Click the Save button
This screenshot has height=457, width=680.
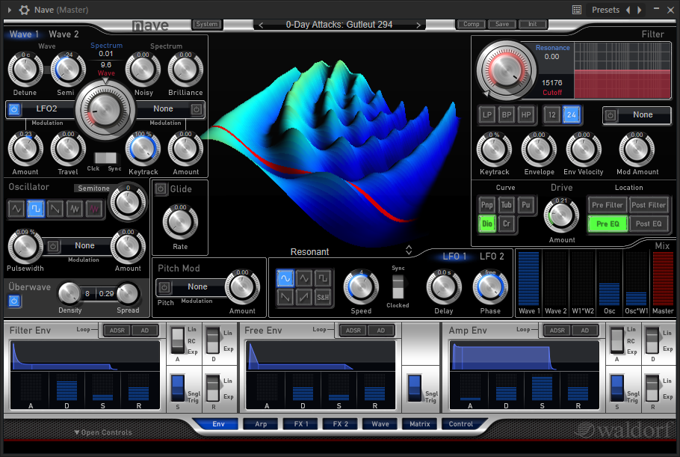point(502,24)
